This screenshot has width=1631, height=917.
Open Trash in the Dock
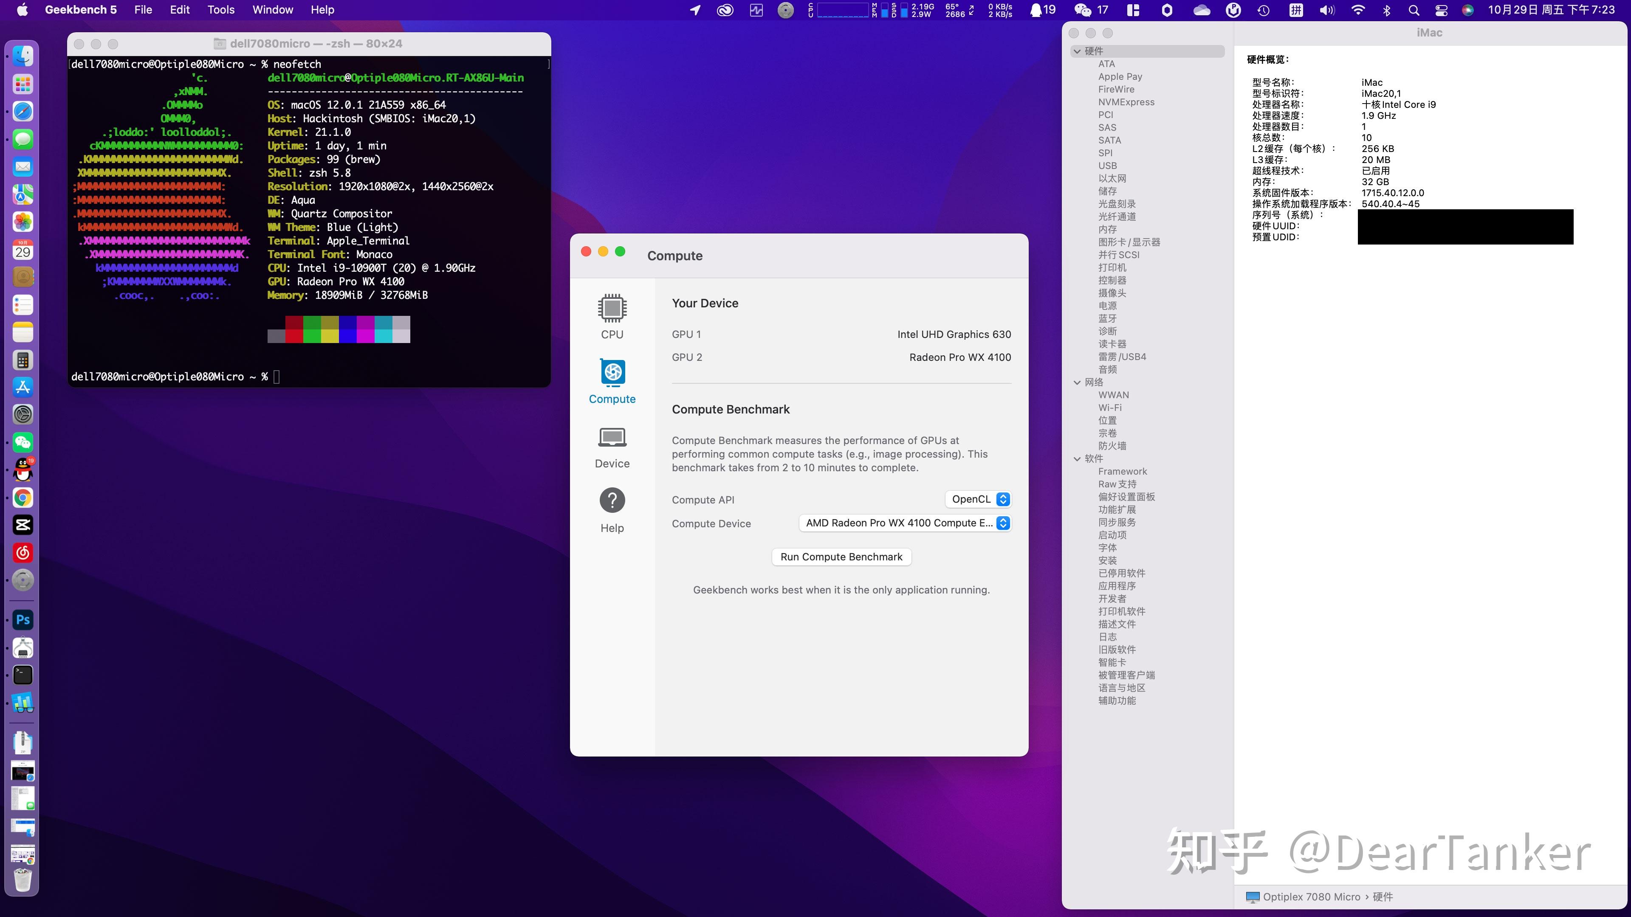point(23,880)
